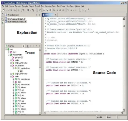Select the getOption tree entry
The height and width of the screenshot is (121, 128).
[x=18, y=57]
